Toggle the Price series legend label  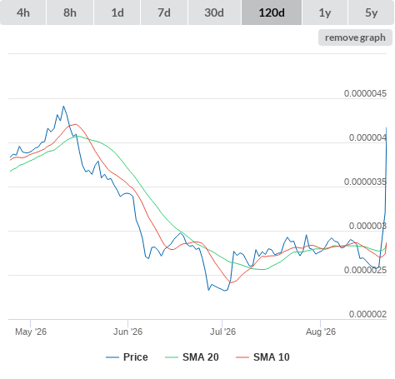tap(136, 357)
